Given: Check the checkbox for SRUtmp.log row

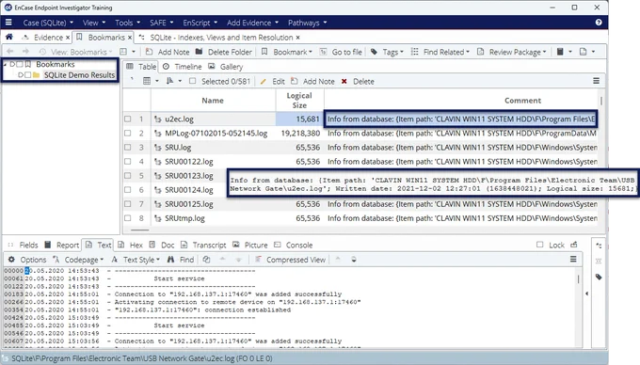Looking at the screenshot, I should pos(128,218).
